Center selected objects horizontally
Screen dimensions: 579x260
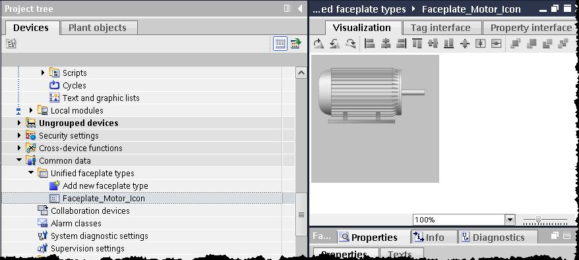386,44
